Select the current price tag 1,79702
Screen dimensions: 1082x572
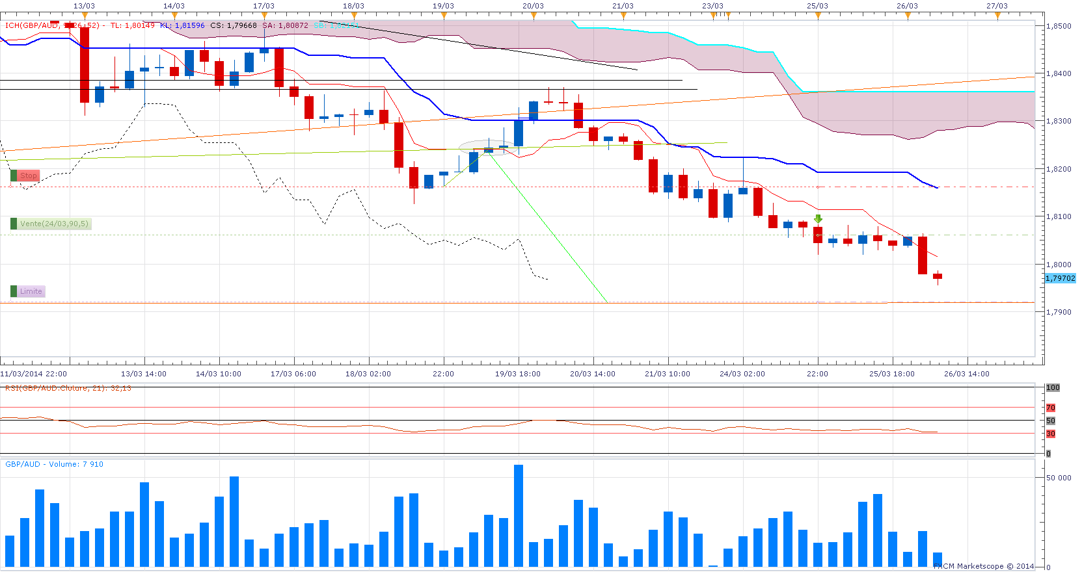coord(1061,278)
